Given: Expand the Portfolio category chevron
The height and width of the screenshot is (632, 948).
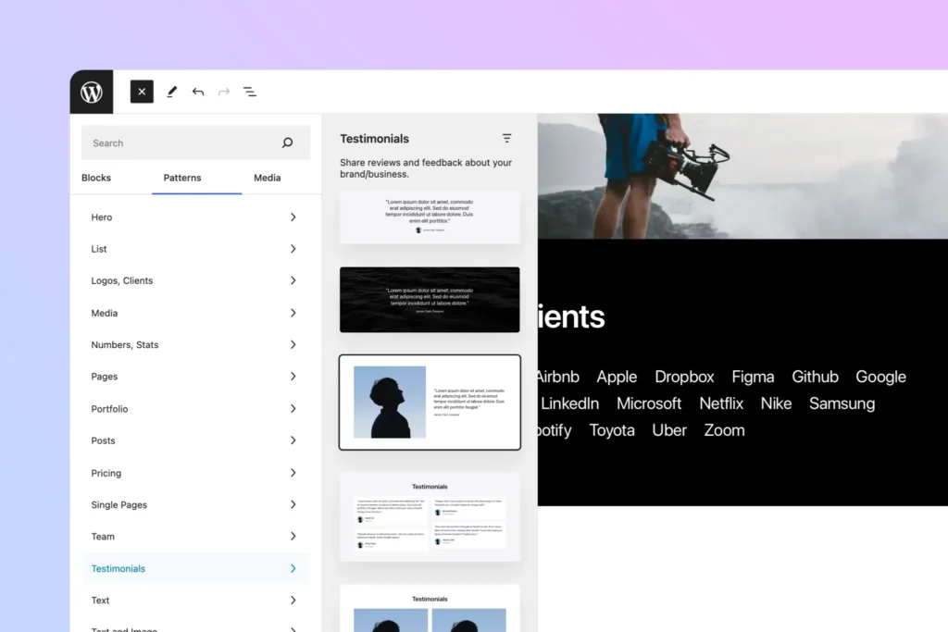Looking at the screenshot, I should coord(293,408).
